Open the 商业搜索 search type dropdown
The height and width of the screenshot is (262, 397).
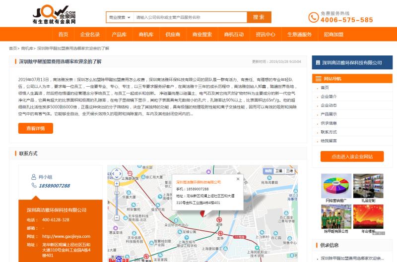[120, 17]
